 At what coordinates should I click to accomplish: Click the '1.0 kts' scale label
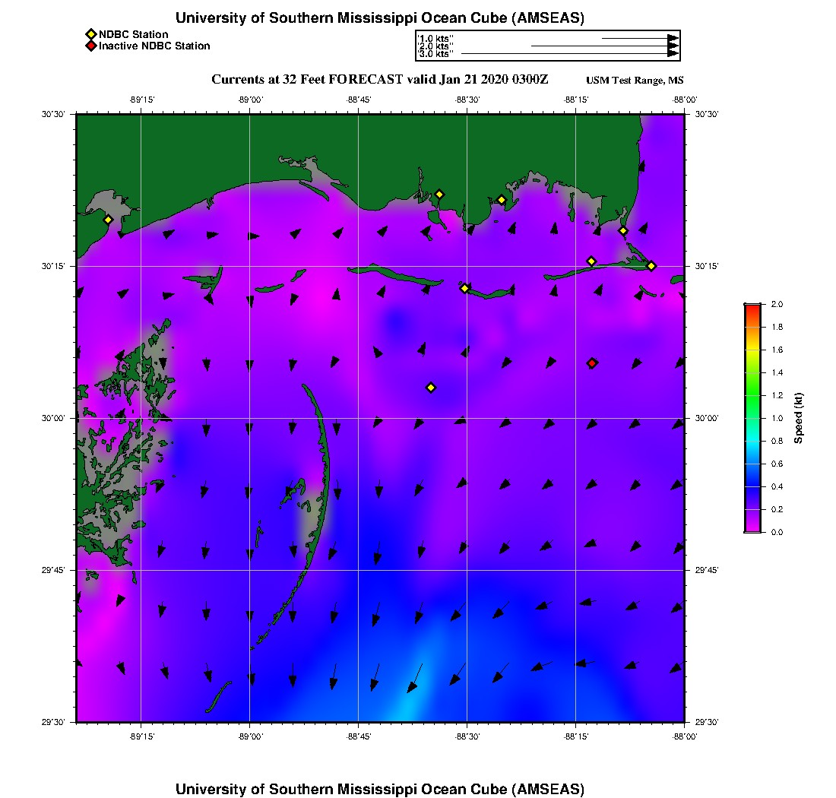click(x=435, y=39)
